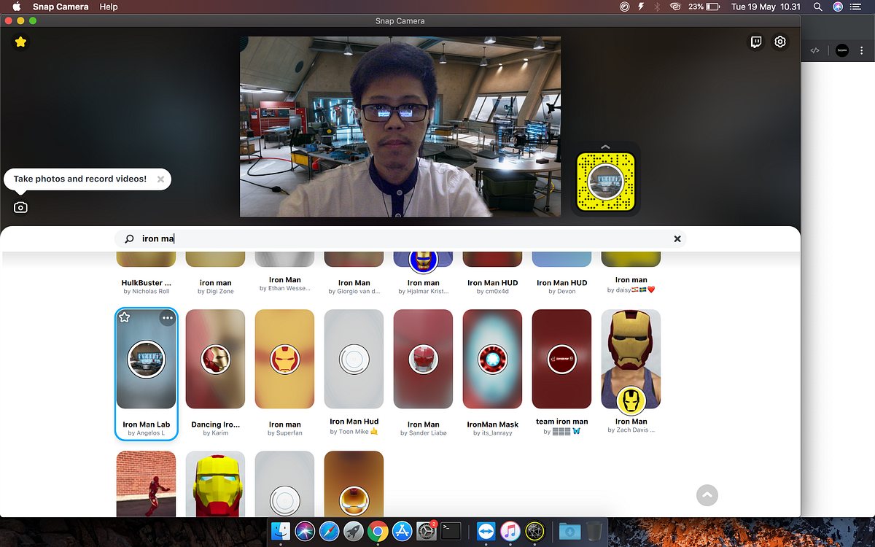Screen dimensions: 875x547
Task: Open Google Chrome from the dock
Action: point(378,531)
